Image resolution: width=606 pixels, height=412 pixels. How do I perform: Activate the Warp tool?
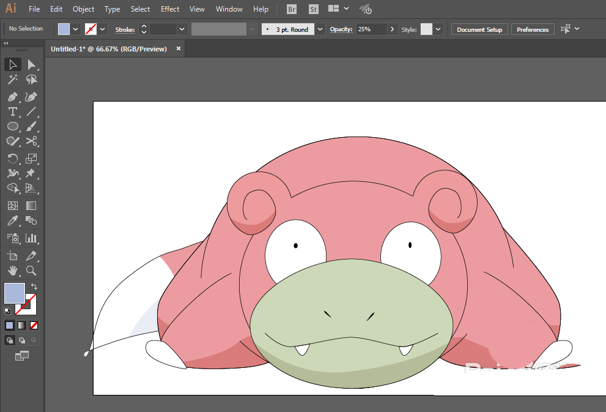pyautogui.click(x=13, y=173)
